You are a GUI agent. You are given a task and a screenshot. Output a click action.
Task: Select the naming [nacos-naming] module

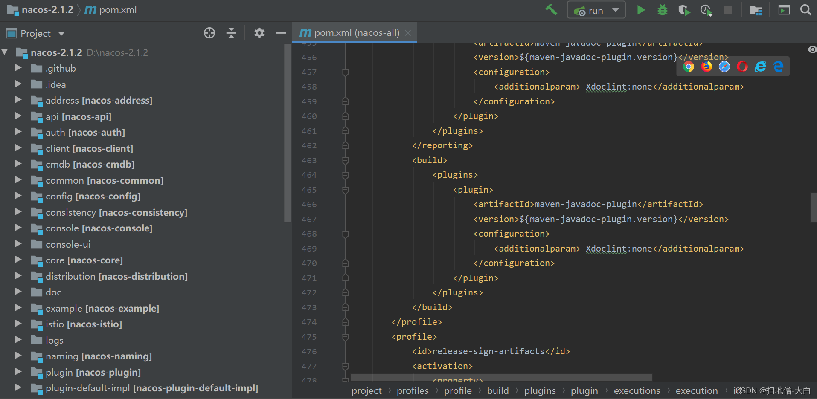click(99, 356)
